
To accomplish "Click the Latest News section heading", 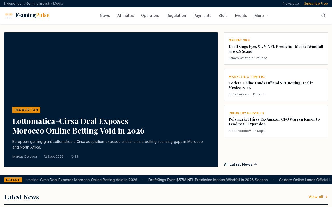I will point(22,197).
